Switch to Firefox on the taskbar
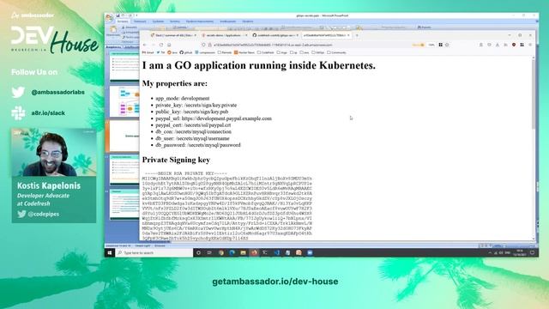549x309 pixels. click(x=254, y=252)
